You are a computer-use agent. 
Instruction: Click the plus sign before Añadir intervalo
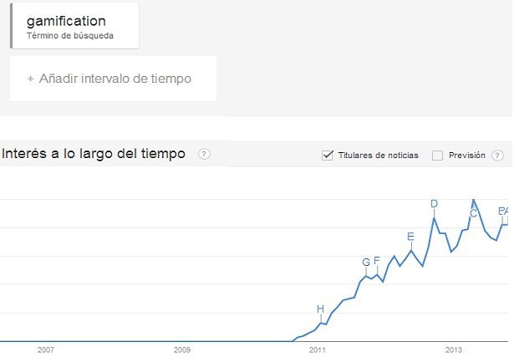(31, 79)
